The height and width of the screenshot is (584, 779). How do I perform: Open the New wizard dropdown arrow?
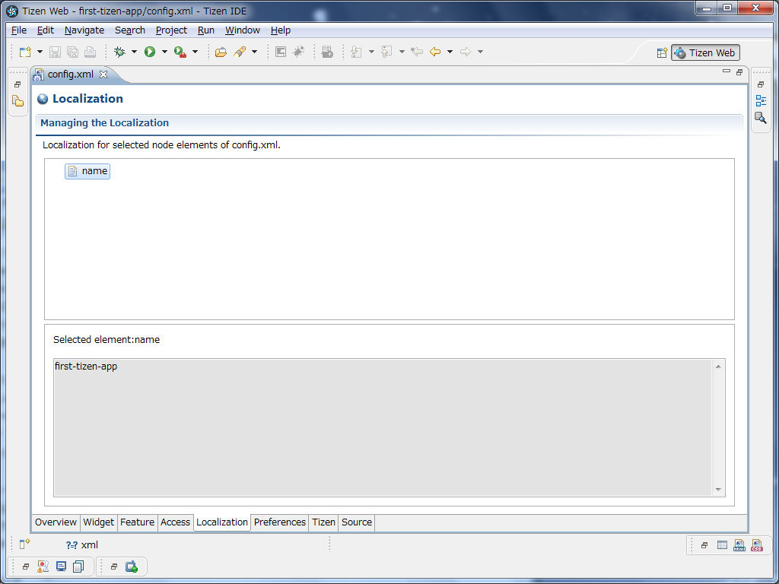tap(40, 52)
